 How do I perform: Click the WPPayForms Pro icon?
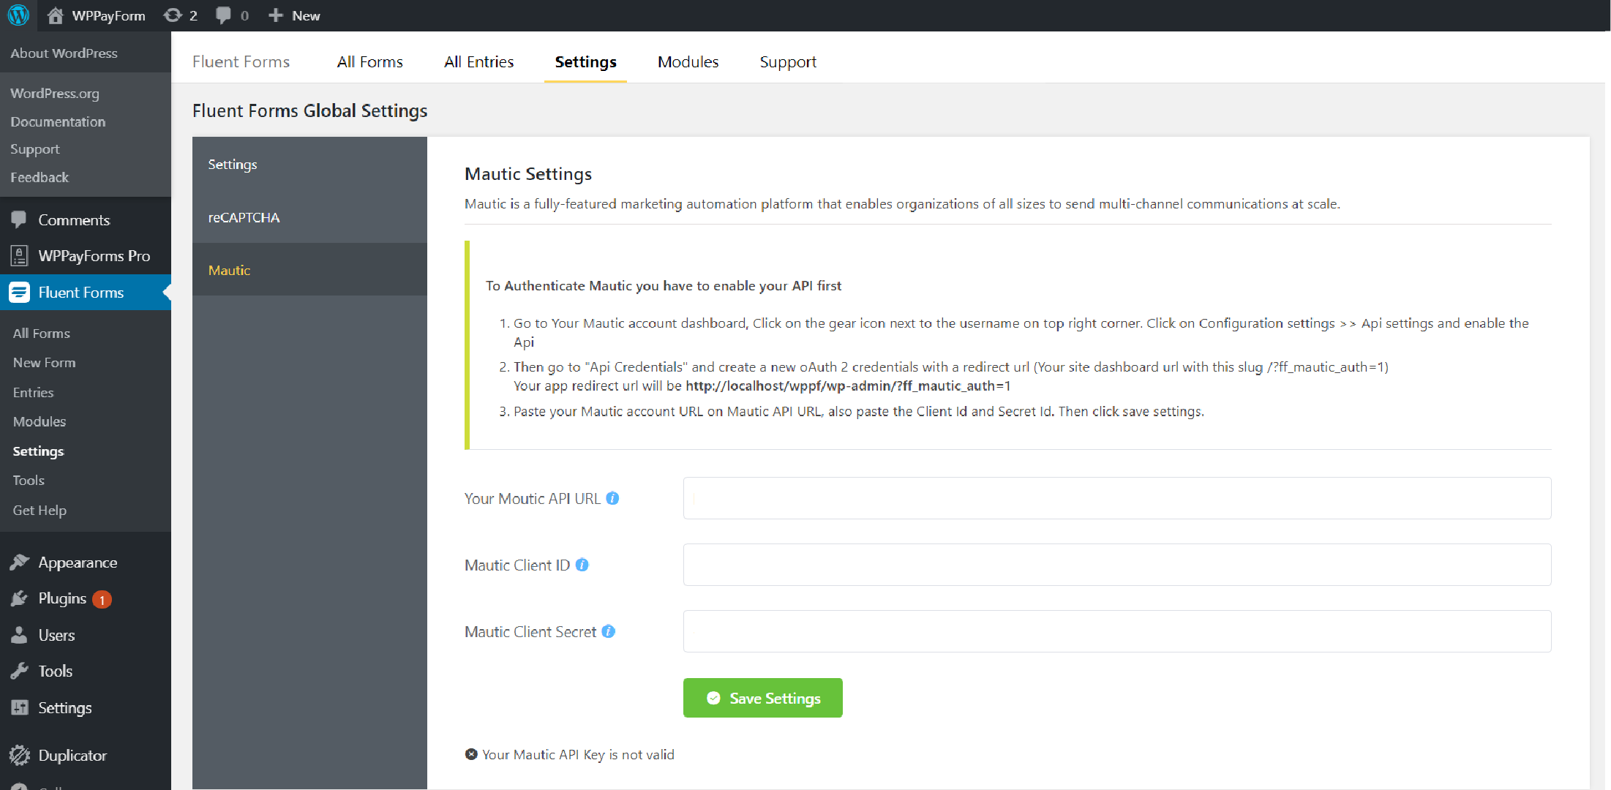coord(20,256)
